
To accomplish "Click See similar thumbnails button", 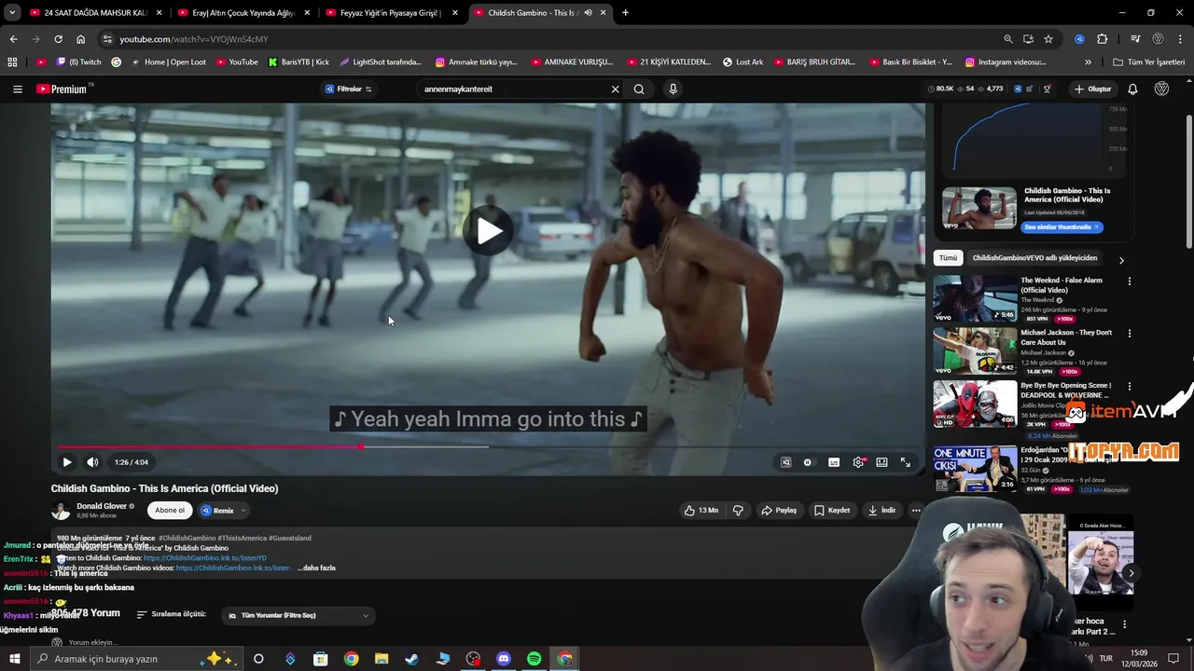I will [1062, 227].
